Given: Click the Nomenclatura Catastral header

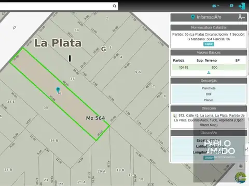Looking at the screenshot, I should [x=209, y=27].
